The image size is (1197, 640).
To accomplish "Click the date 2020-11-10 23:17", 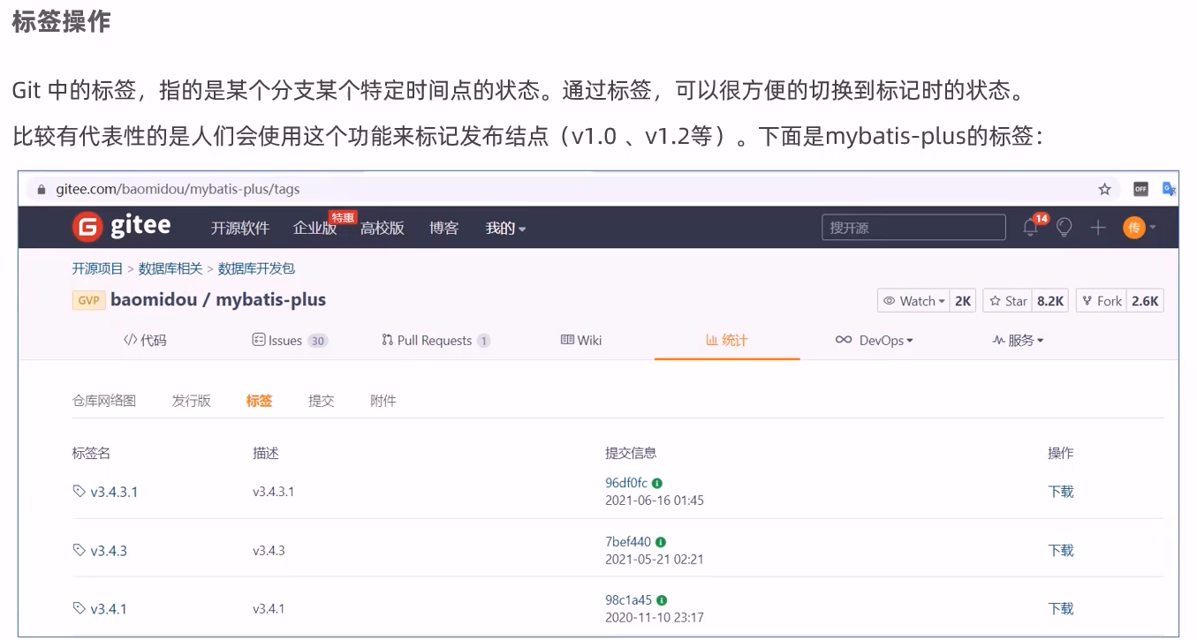I will tap(655, 618).
